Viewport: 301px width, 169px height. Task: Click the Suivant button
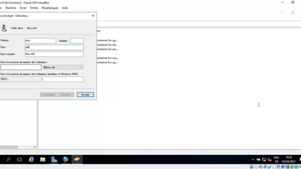[x=66, y=95]
